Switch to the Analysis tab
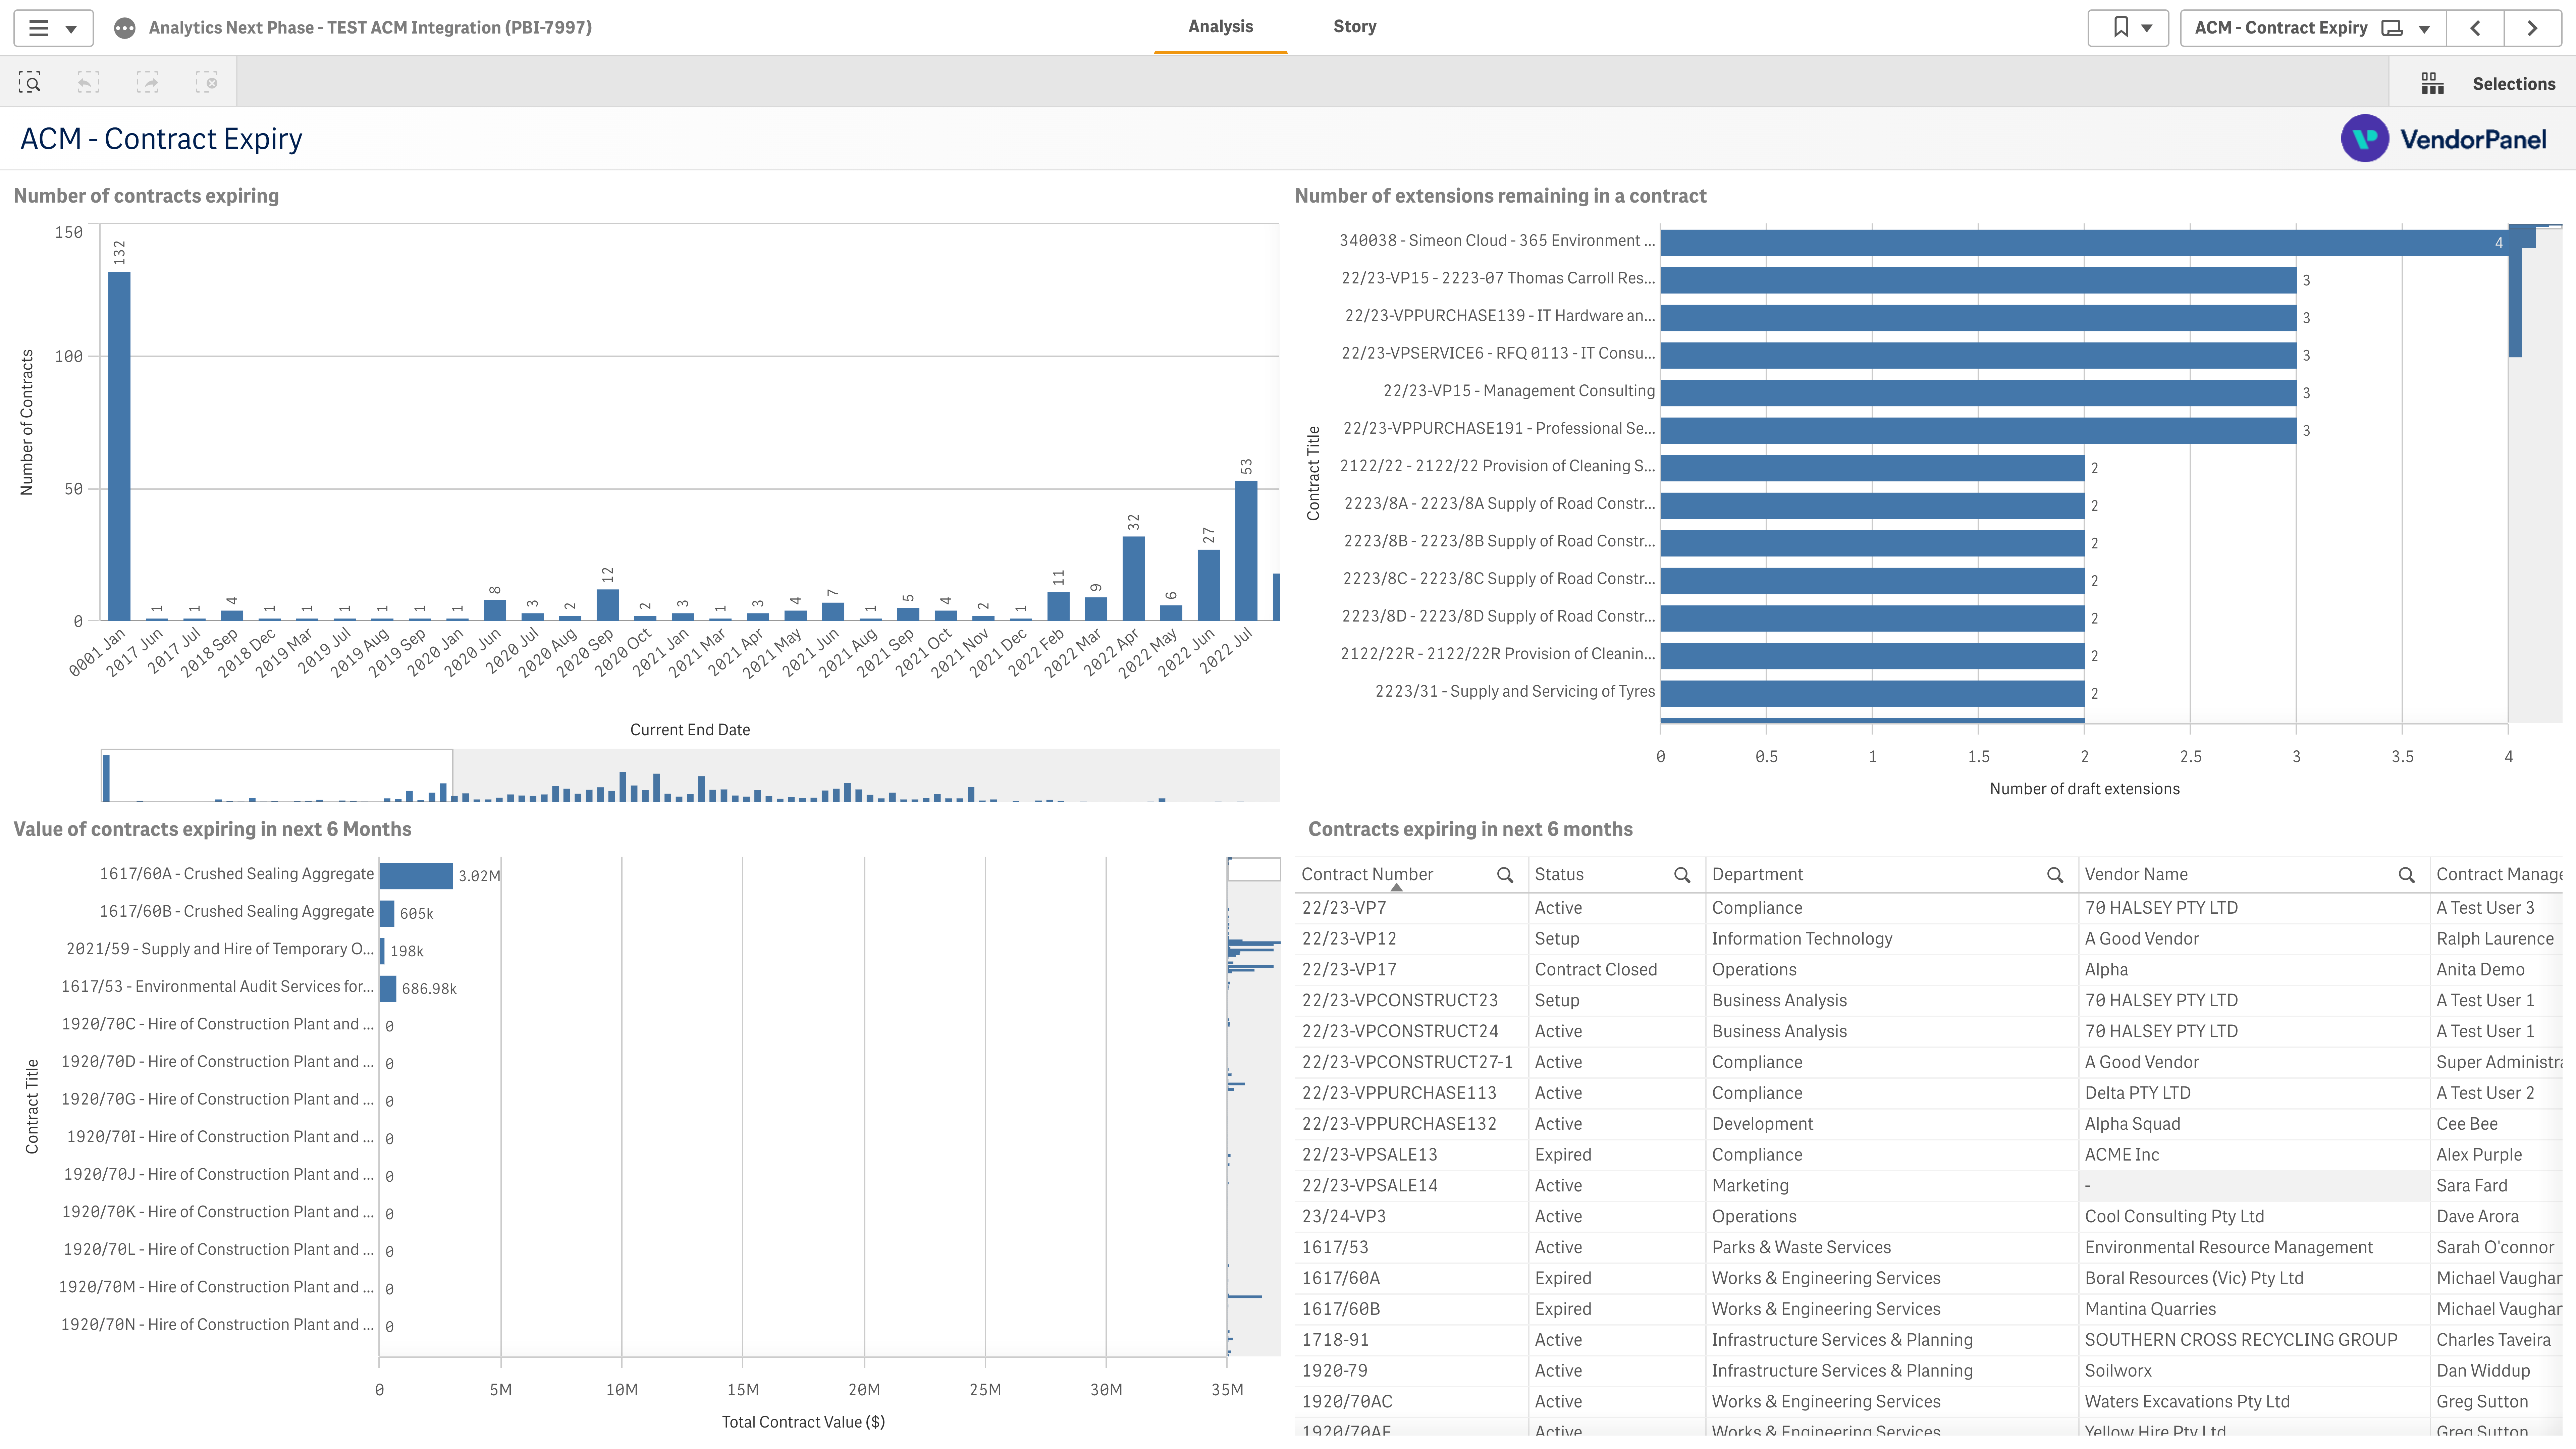Image resolution: width=2576 pixels, height=1449 pixels. point(1220,27)
